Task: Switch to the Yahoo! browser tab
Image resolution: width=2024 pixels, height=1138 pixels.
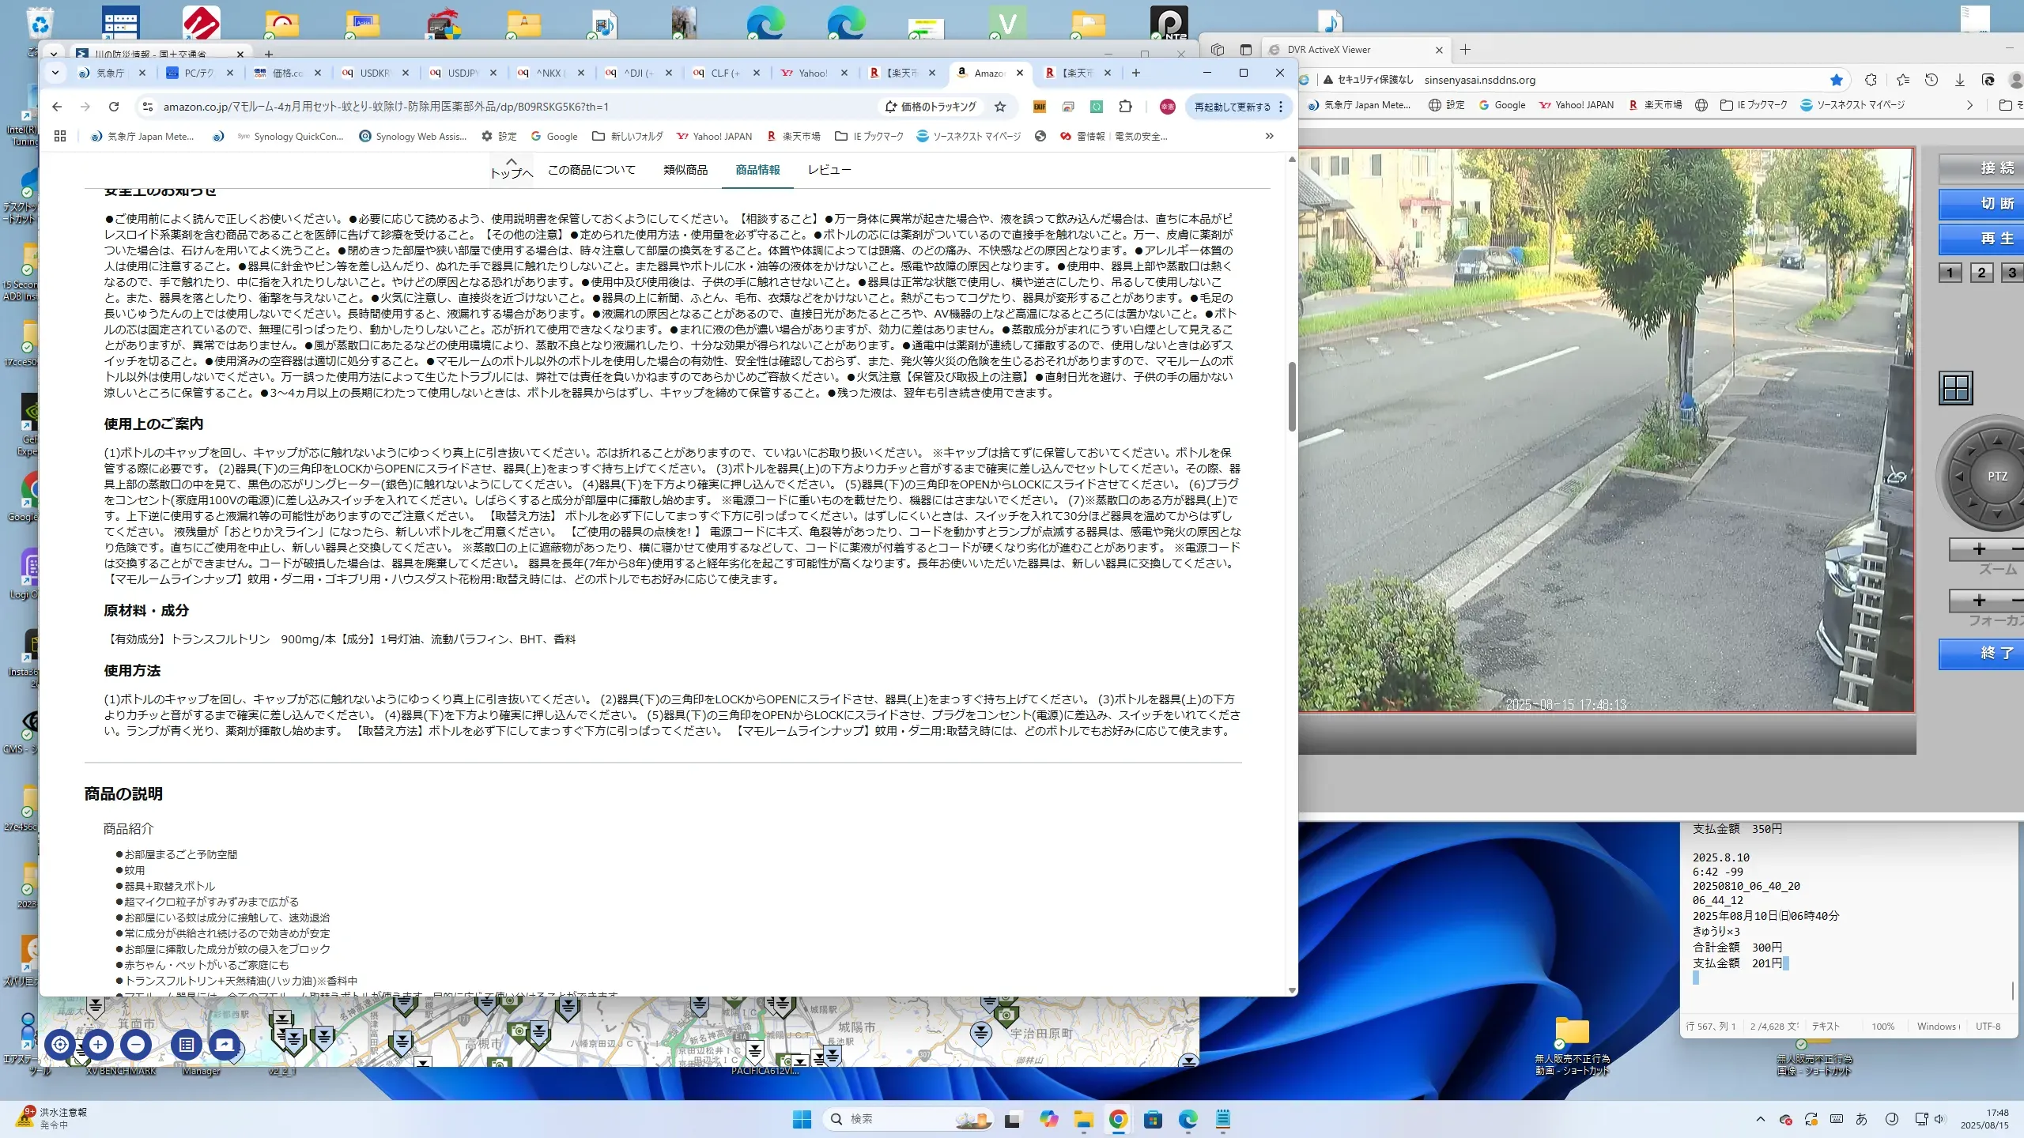Action: [x=812, y=73]
